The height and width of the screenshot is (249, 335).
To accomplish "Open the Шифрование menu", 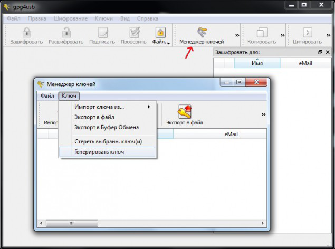I will (71, 18).
